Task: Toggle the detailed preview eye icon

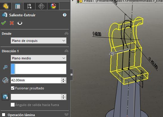Action: [20, 23]
